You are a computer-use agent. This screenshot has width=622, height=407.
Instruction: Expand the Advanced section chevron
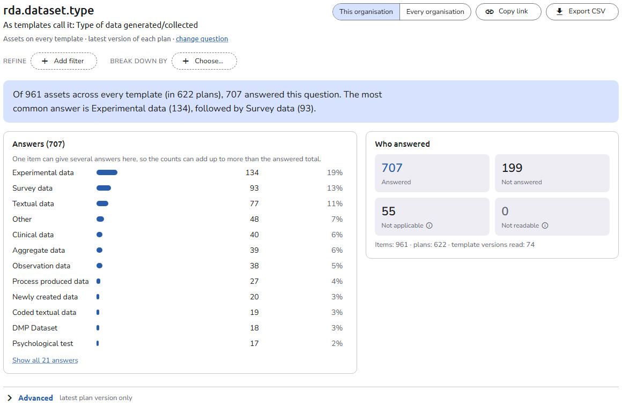coord(10,398)
